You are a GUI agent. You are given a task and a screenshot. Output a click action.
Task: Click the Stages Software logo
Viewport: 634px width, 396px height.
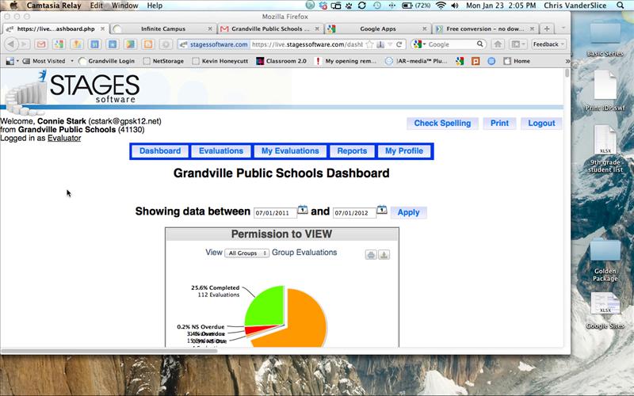click(x=73, y=92)
